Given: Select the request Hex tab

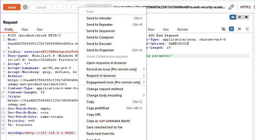Looking at the screenshot, I should pos(40,29).
